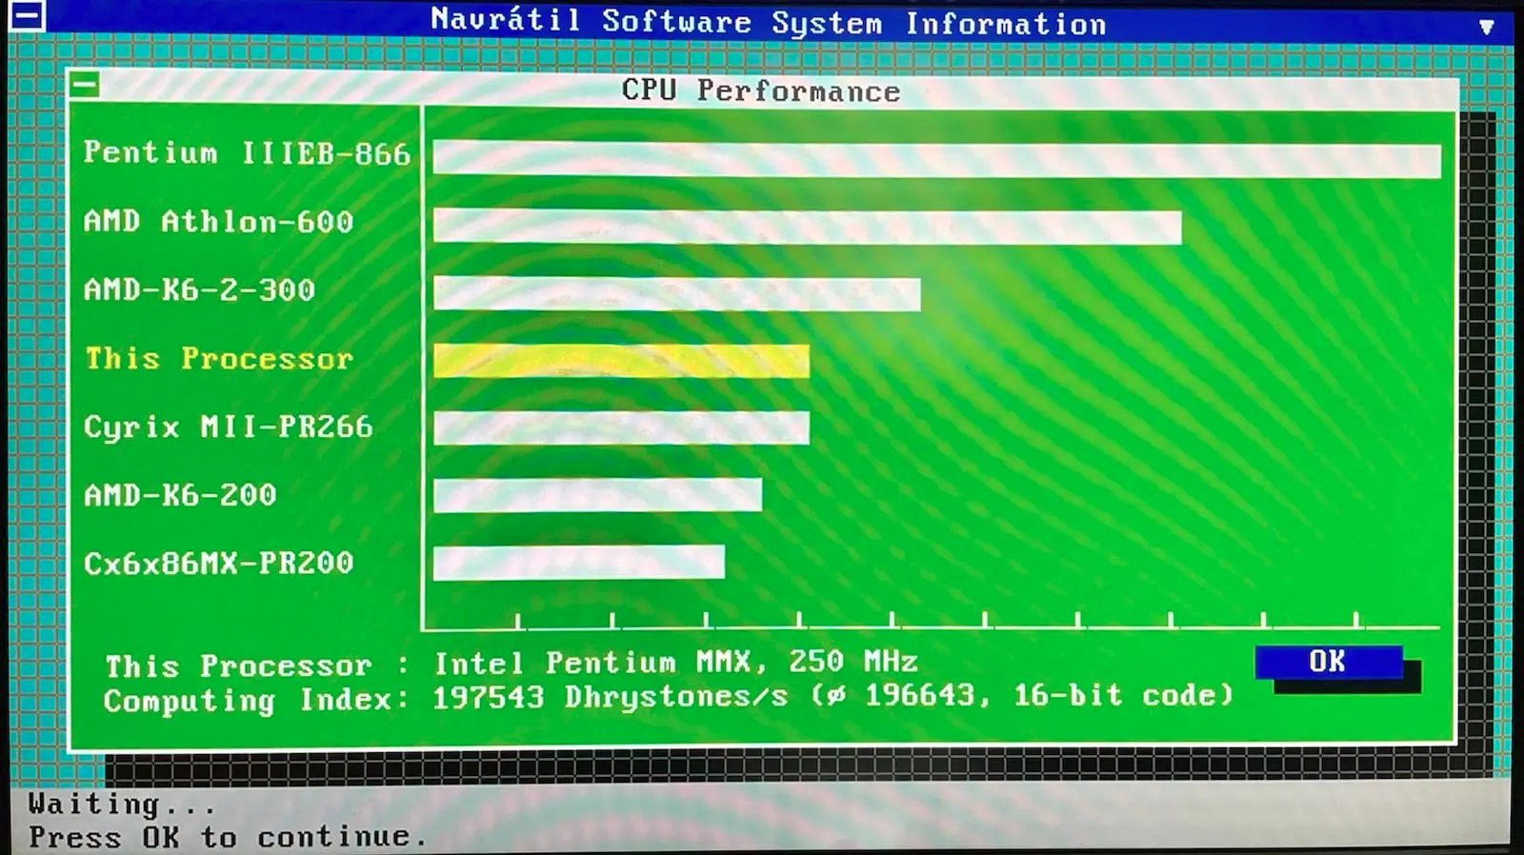Select the yellow This Processor label
Viewport: 1524px width, 855px height.
point(219,359)
